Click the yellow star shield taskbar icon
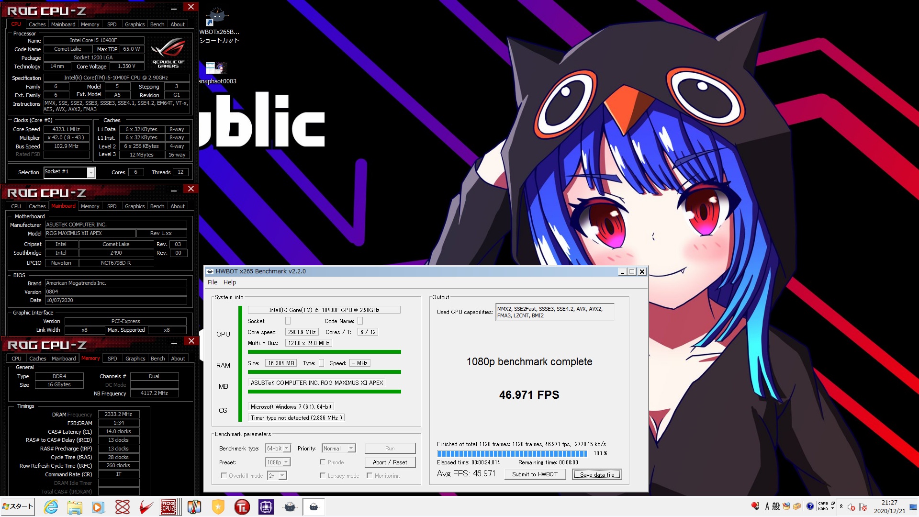The width and height of the screenshot is (919, 517). coord(218,507)
